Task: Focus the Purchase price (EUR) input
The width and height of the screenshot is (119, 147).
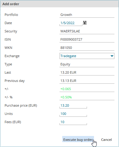Action: 73,105
